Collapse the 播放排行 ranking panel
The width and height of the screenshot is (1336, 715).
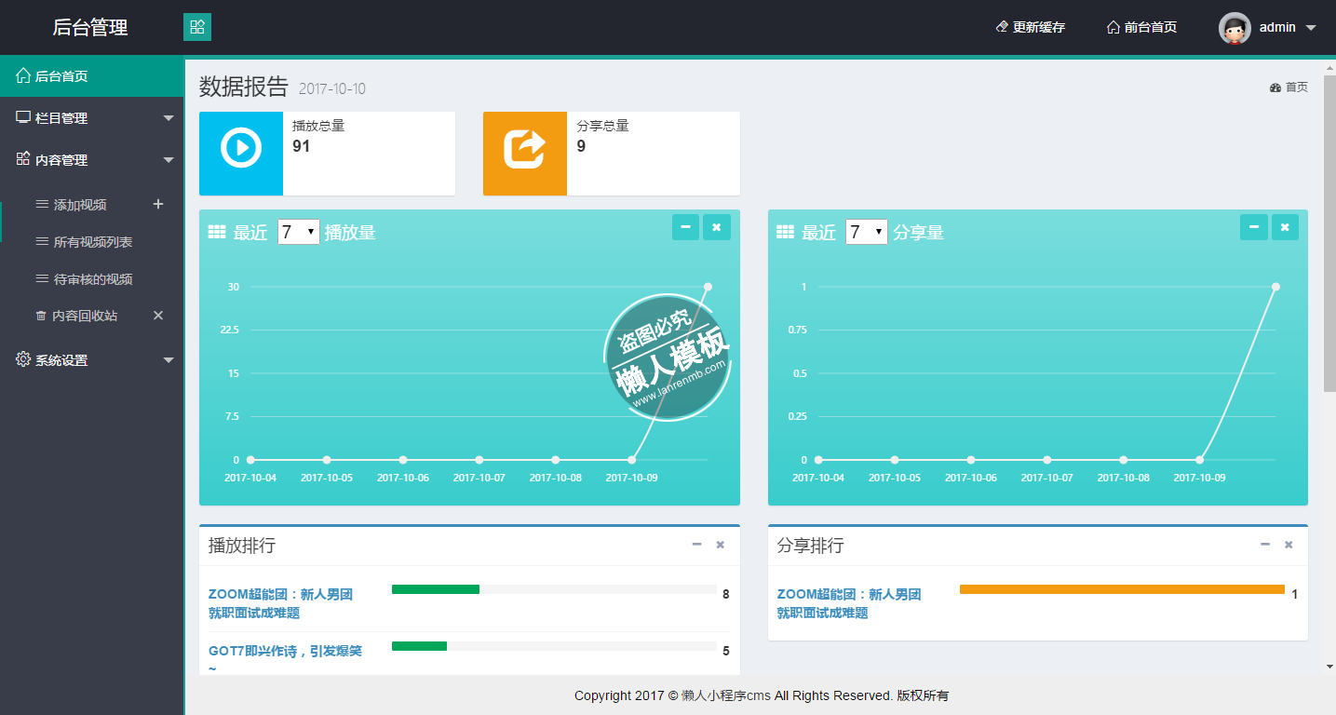coord(696,545)
